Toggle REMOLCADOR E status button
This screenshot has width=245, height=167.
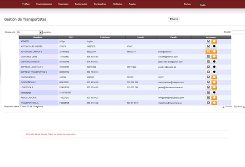[x=214, y=98]
